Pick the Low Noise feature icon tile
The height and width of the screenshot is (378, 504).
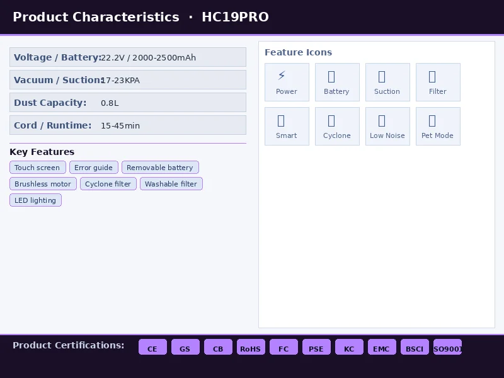click(387, 127)
